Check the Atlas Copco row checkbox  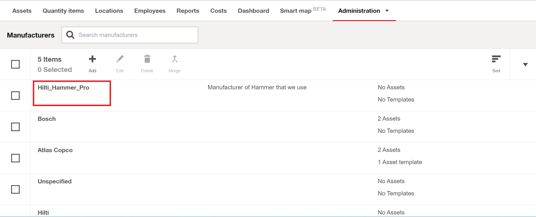point(15,158)
